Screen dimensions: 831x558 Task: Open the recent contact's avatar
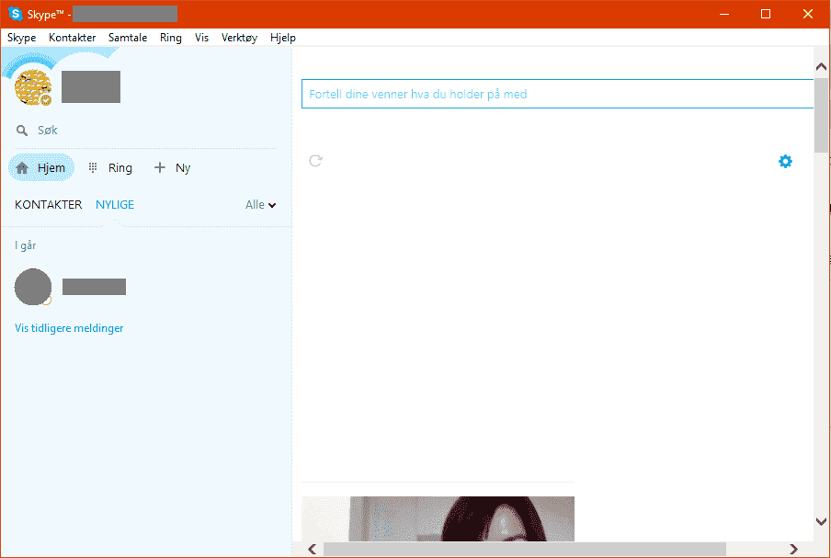click(33, 287)
